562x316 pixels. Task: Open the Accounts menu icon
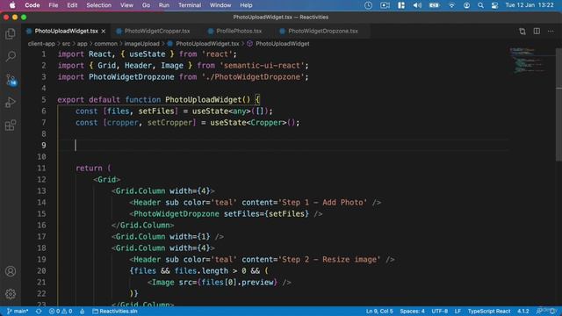(x=11, y=271)
